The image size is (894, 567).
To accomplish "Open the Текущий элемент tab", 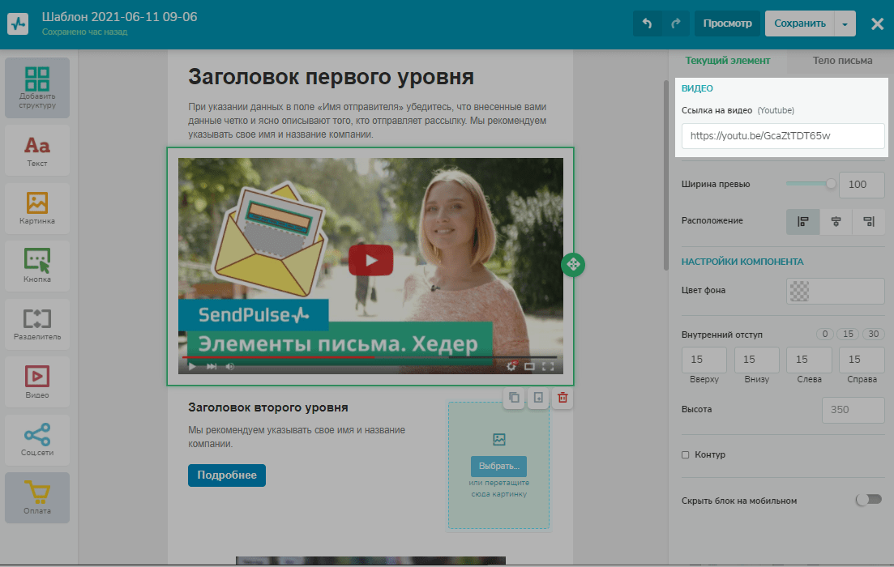I will pyautogui.click(x=727, y=61).
